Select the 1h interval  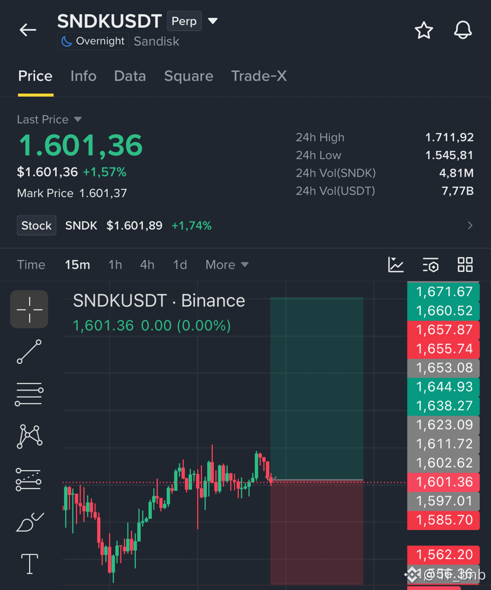[x=115, y=265]
